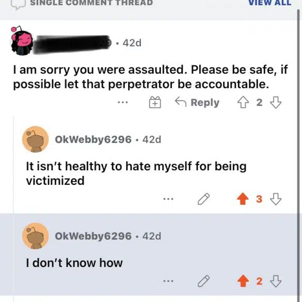Open three-dot menu on "I don't know how" comment
Screen dimensions: 302x302
coord(168,281)
